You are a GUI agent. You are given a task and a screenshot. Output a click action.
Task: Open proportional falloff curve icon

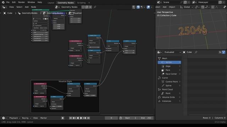click(x=217, y=7)
